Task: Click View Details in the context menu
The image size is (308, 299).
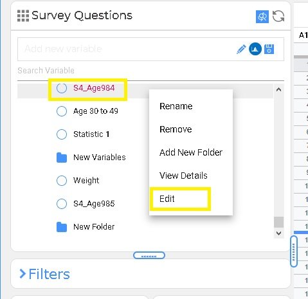Action: (x=183, y=176)
